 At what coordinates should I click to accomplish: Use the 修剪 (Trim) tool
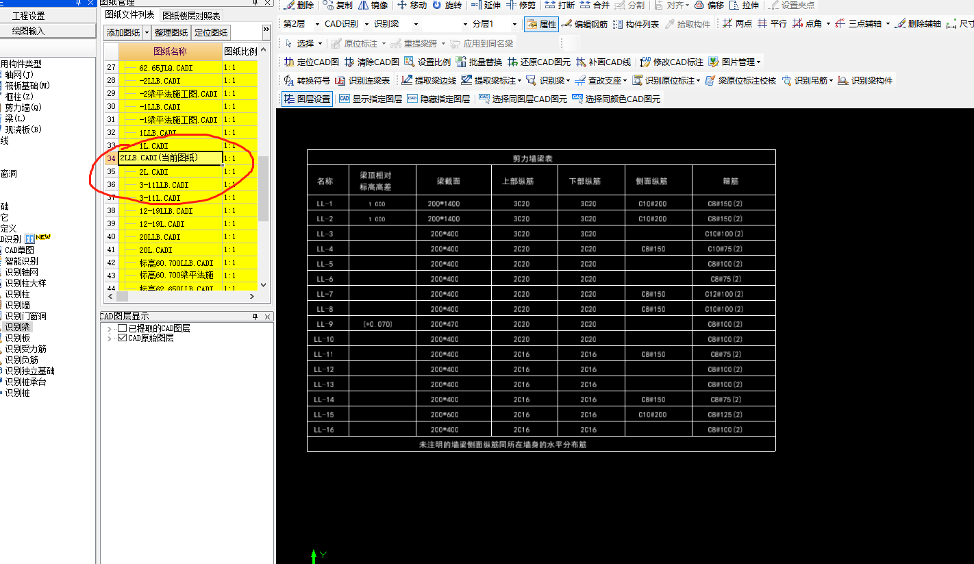[x=521, y=5]
